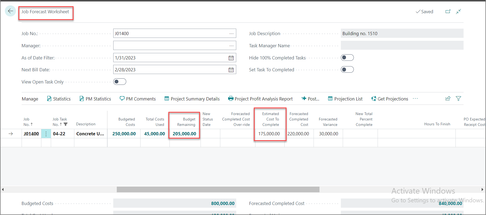Open Job No. lookup ellipsis
Image resolution: width=486 pixels, height=215 pixels.
pos(231,33)
